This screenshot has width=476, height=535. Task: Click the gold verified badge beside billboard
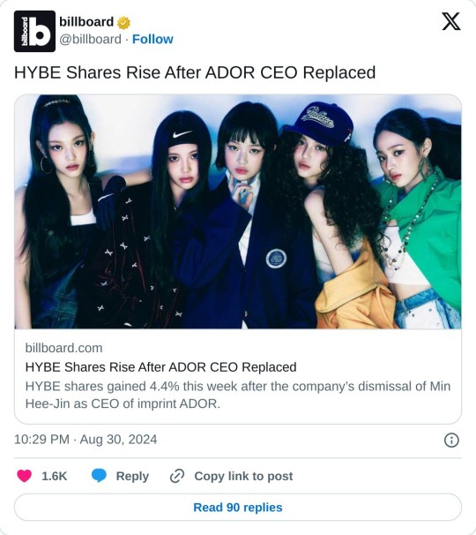tap(123, 23)
